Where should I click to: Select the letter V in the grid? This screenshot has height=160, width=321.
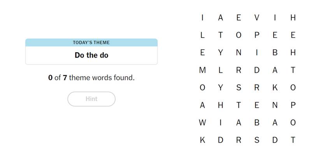pos(257,17)
